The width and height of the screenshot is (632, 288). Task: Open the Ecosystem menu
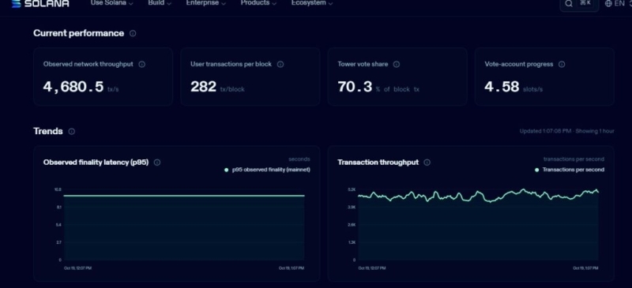click(312, 3)
